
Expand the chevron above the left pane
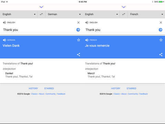click(x=41, y=7)
